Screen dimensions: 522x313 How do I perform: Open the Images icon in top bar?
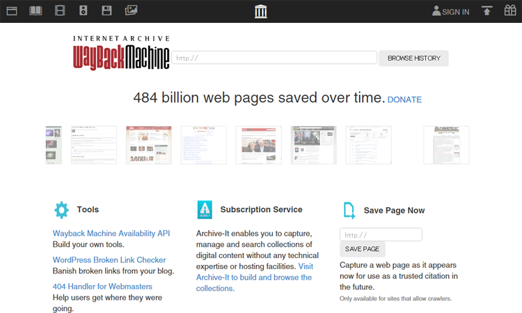point(131,10)
